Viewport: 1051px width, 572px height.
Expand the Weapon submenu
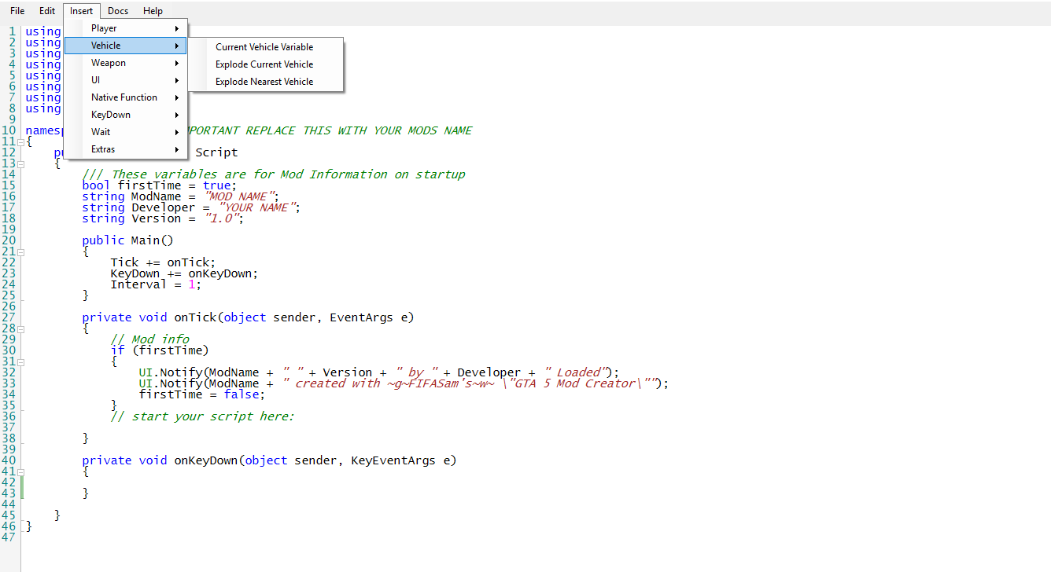tap(126, 63)
